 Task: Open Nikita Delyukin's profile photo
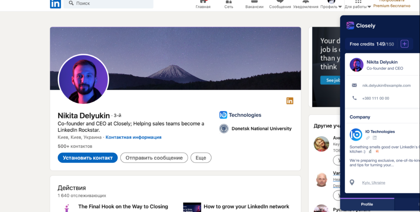tap(84, 79)
